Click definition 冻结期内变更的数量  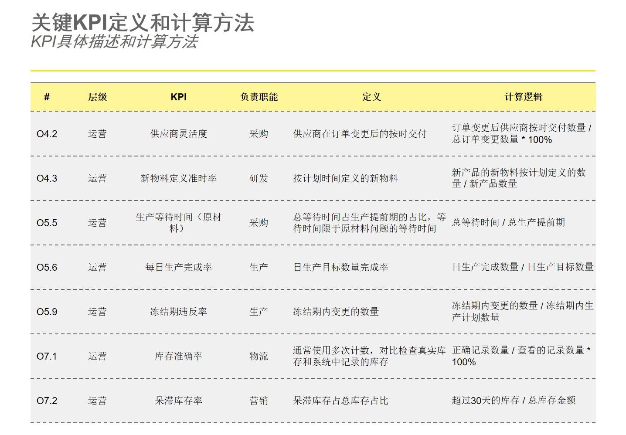(x=336, y=312)
